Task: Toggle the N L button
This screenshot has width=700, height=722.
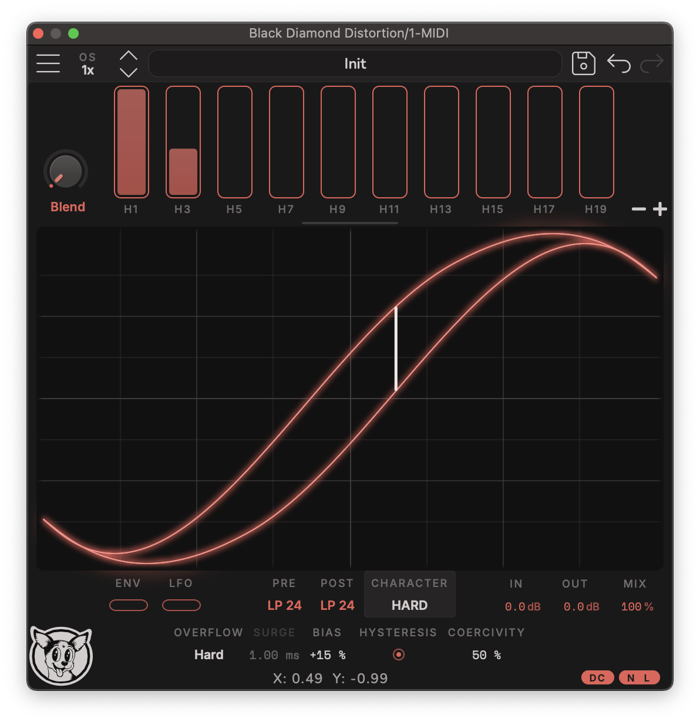Action: (x=639, y=677)
